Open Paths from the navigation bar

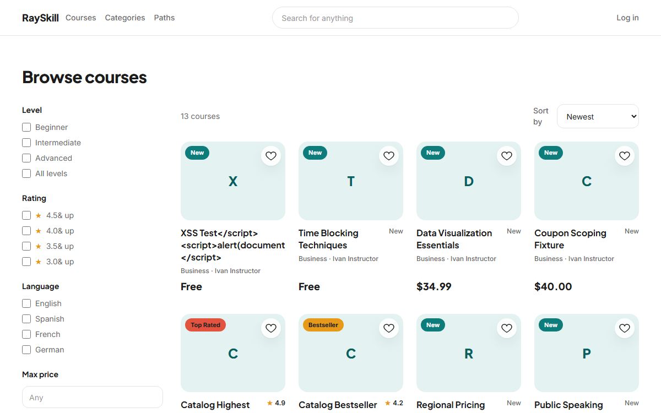[x=164, y=18]
